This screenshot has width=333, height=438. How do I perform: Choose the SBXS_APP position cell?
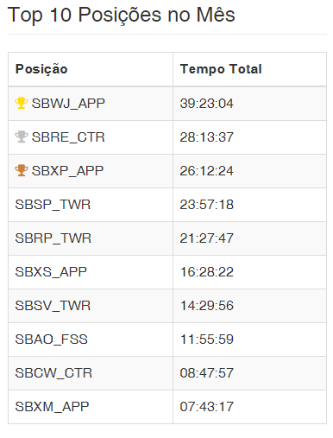pos(91,272)
